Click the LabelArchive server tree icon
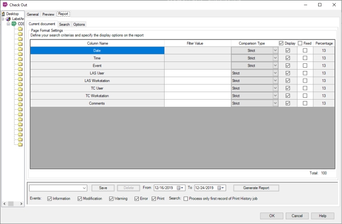This screenshot has width=342, height=224. pos(8,19)
